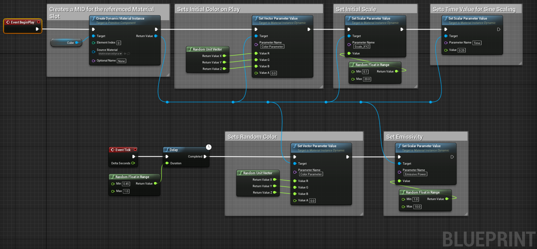Click Value R pin in Sets Initial Color on Play
Screen dimensions: 537x249
(256, 53)
